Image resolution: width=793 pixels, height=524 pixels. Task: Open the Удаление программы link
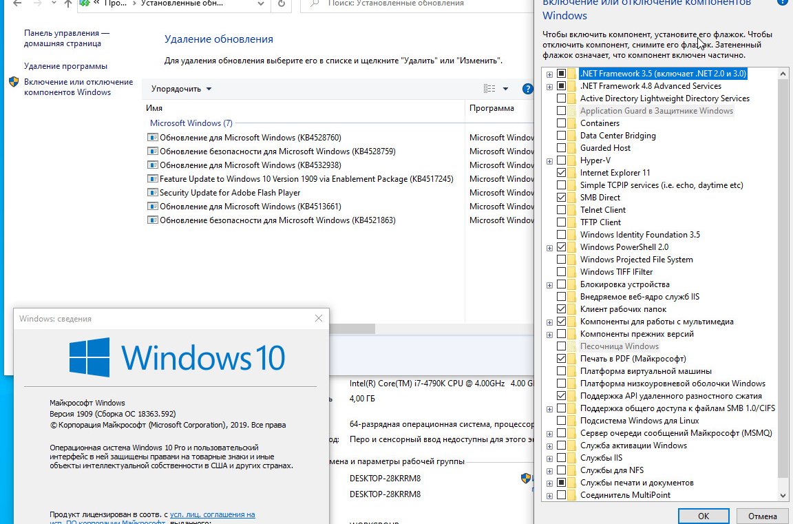(x=66, y=66)
